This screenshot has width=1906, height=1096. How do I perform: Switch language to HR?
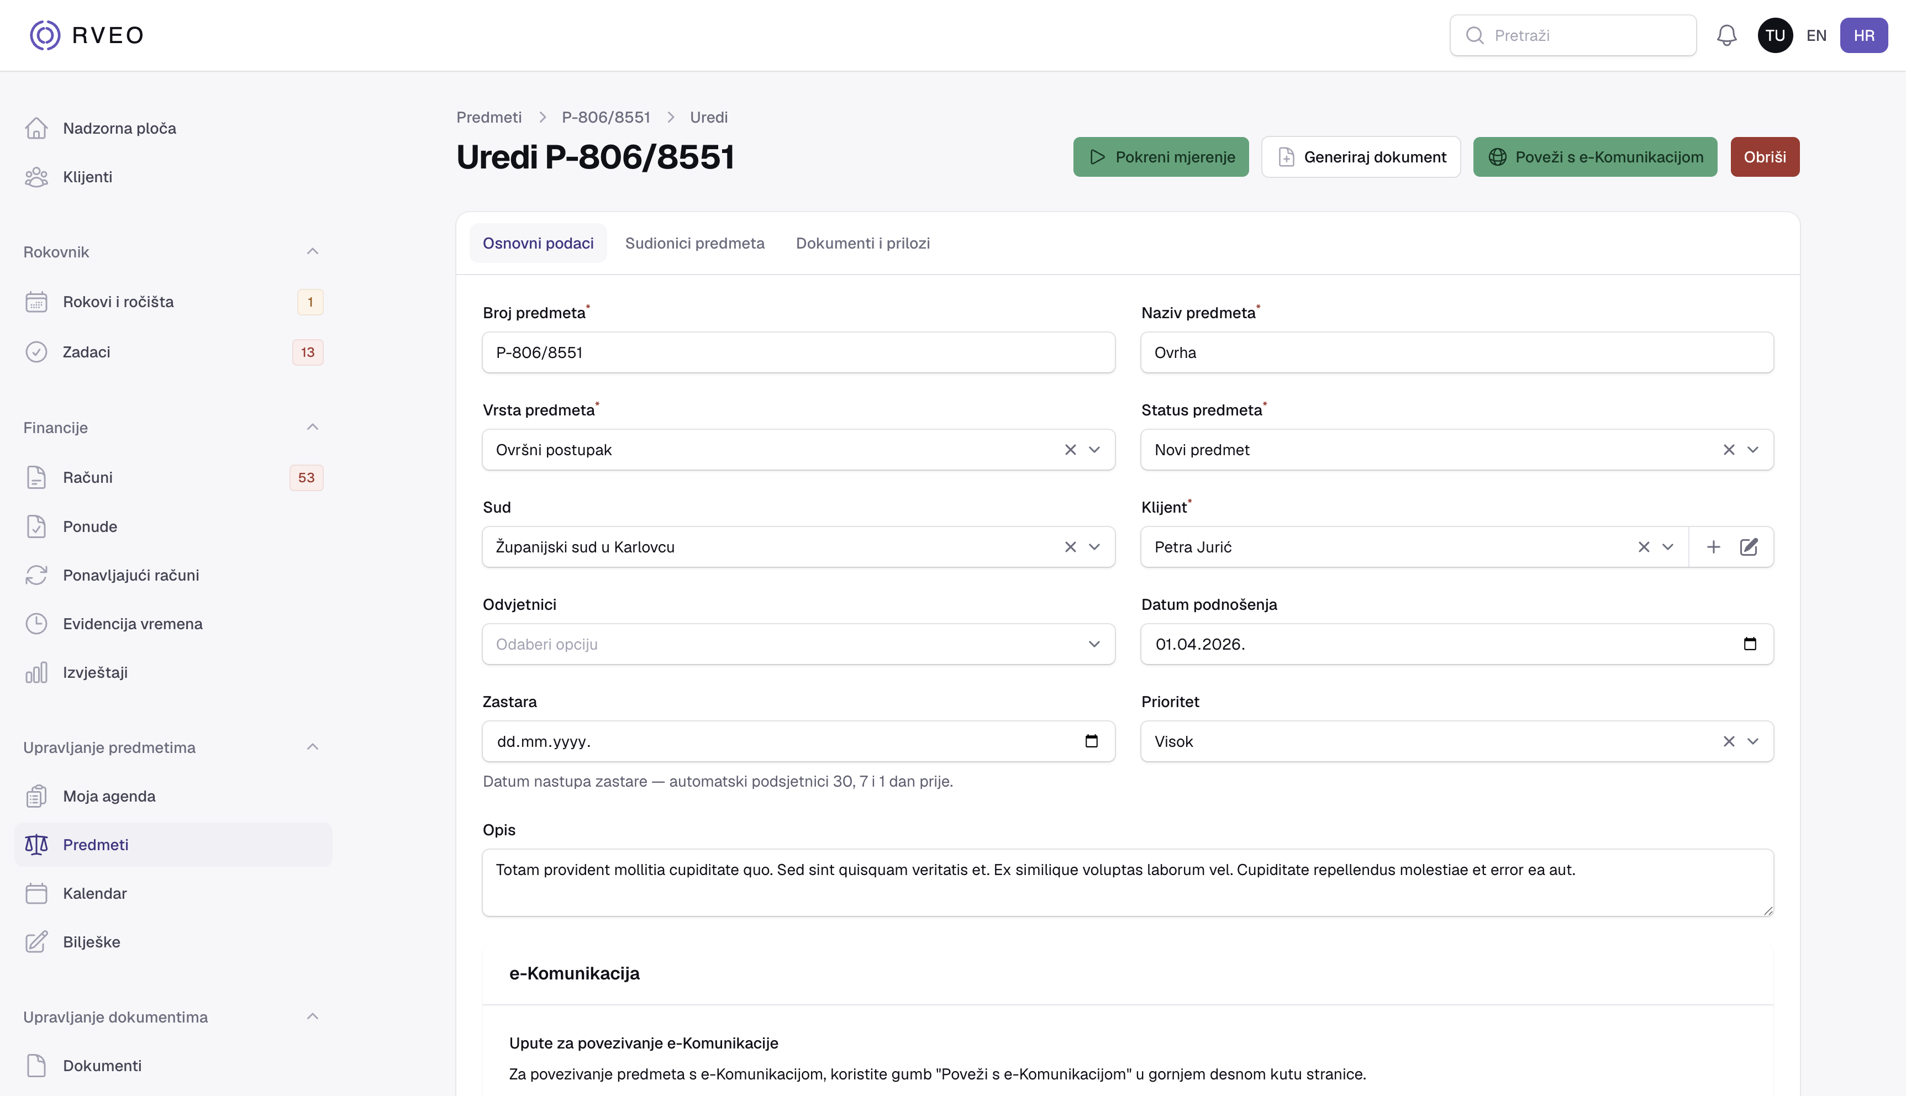[x=1864, y=35]
